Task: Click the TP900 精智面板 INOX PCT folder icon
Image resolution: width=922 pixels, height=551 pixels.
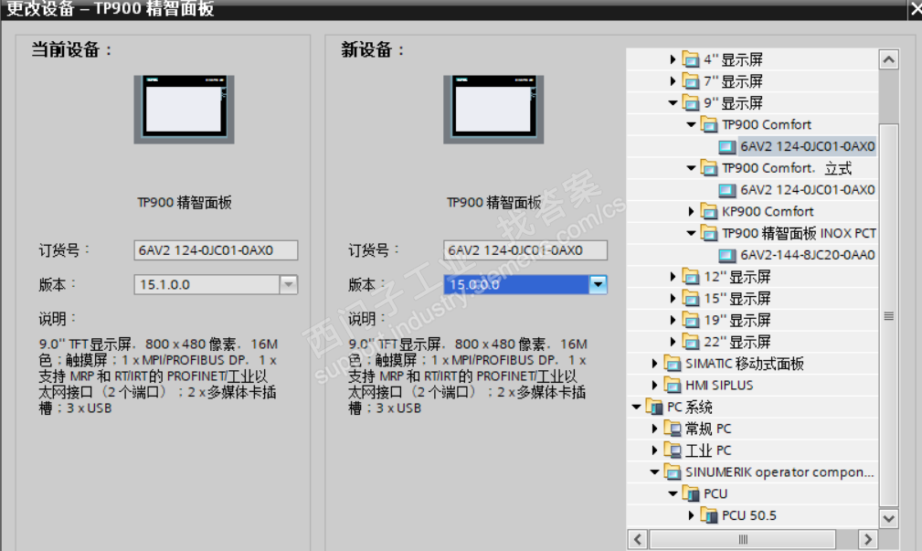Action: (708, 233)
